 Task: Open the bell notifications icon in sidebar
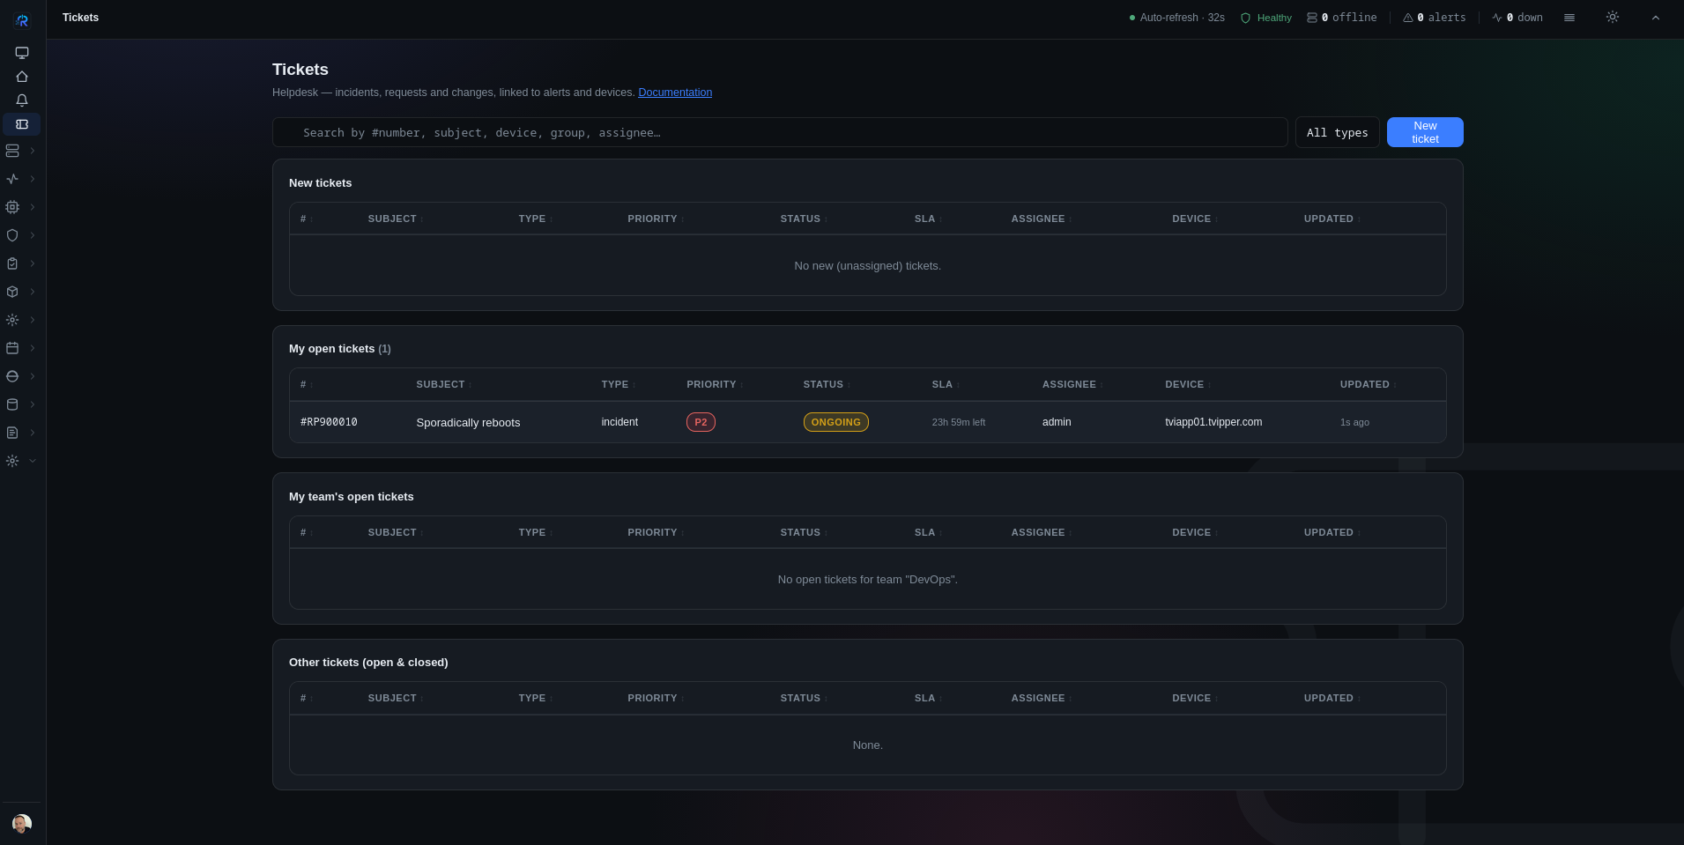coord(22,100)
